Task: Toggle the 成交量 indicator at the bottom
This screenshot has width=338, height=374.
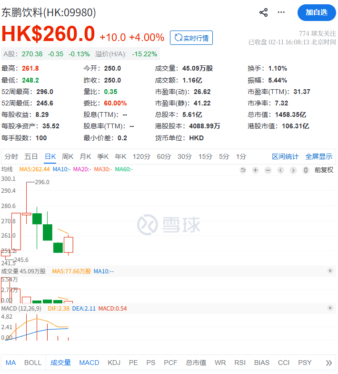Action: pos(60,363)
